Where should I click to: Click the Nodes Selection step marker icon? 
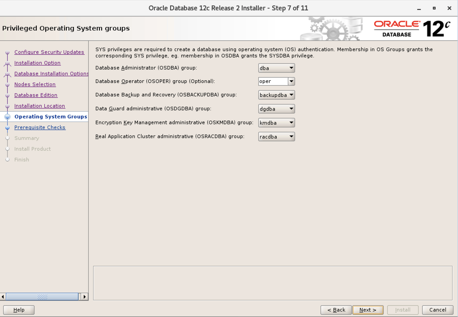[8, 85]
